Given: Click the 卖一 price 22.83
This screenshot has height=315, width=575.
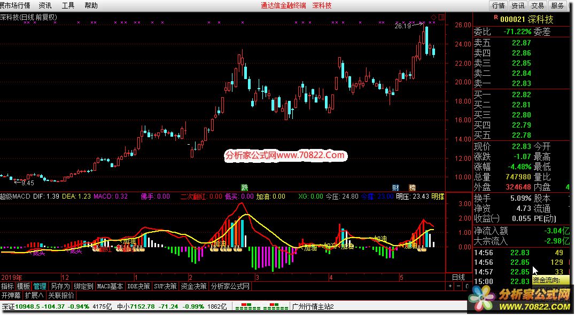Looking at the screenshot, I should click(522, 83).
